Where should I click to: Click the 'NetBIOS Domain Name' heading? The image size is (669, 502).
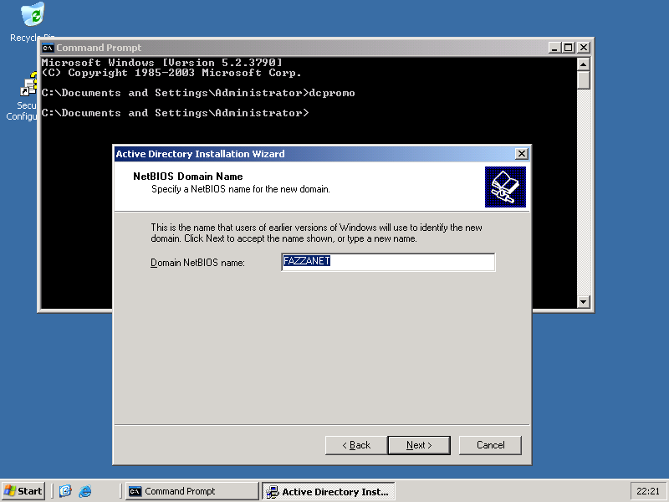pyautogui.click(x=187, y=177)
